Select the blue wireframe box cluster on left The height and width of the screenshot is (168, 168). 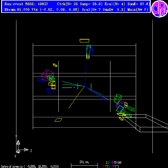(x=51, y=91)
